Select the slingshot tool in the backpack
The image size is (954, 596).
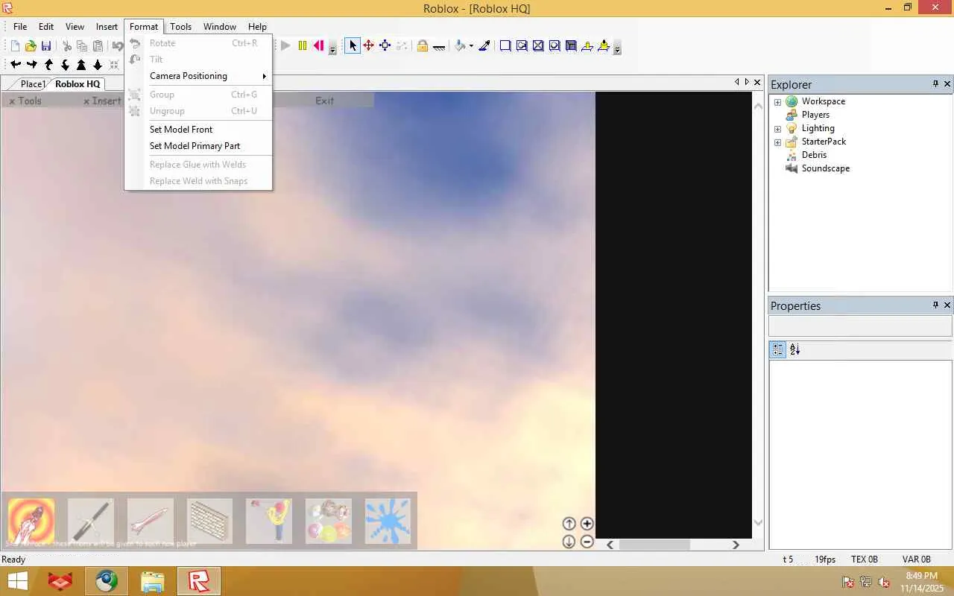click(269, 521)
